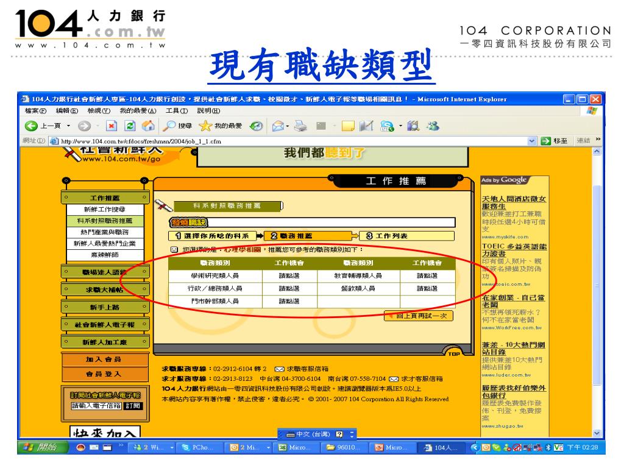Open the 我的最愛(A) menu

tap(138, 111)
